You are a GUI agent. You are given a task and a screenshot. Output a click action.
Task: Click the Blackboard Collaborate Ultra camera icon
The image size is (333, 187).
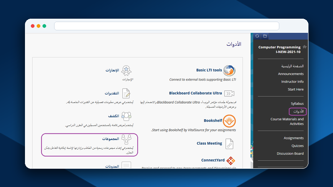229,93
